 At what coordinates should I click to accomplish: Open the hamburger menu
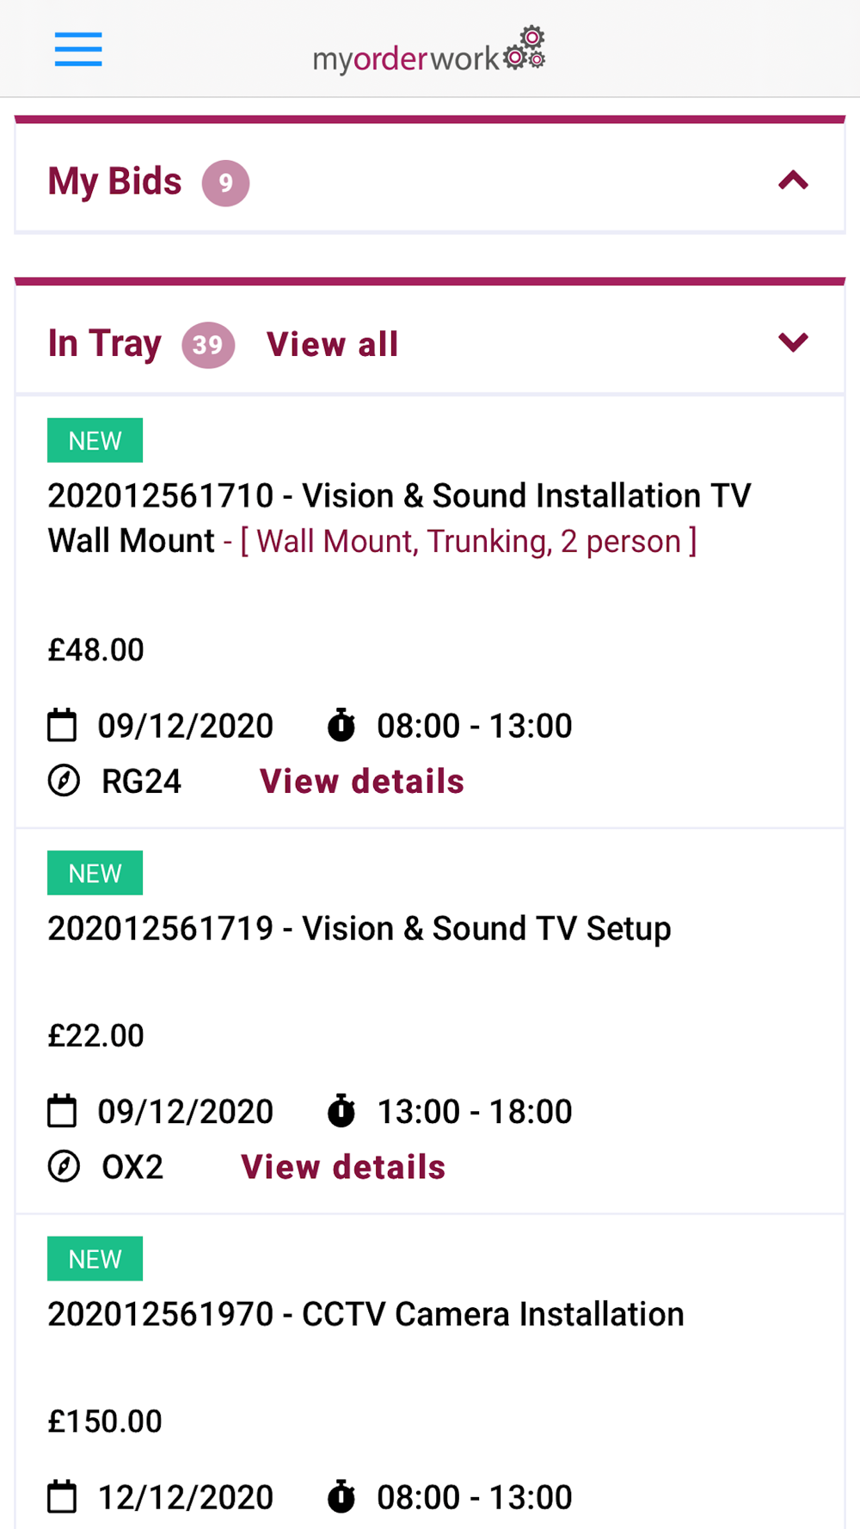coord(78,49)
